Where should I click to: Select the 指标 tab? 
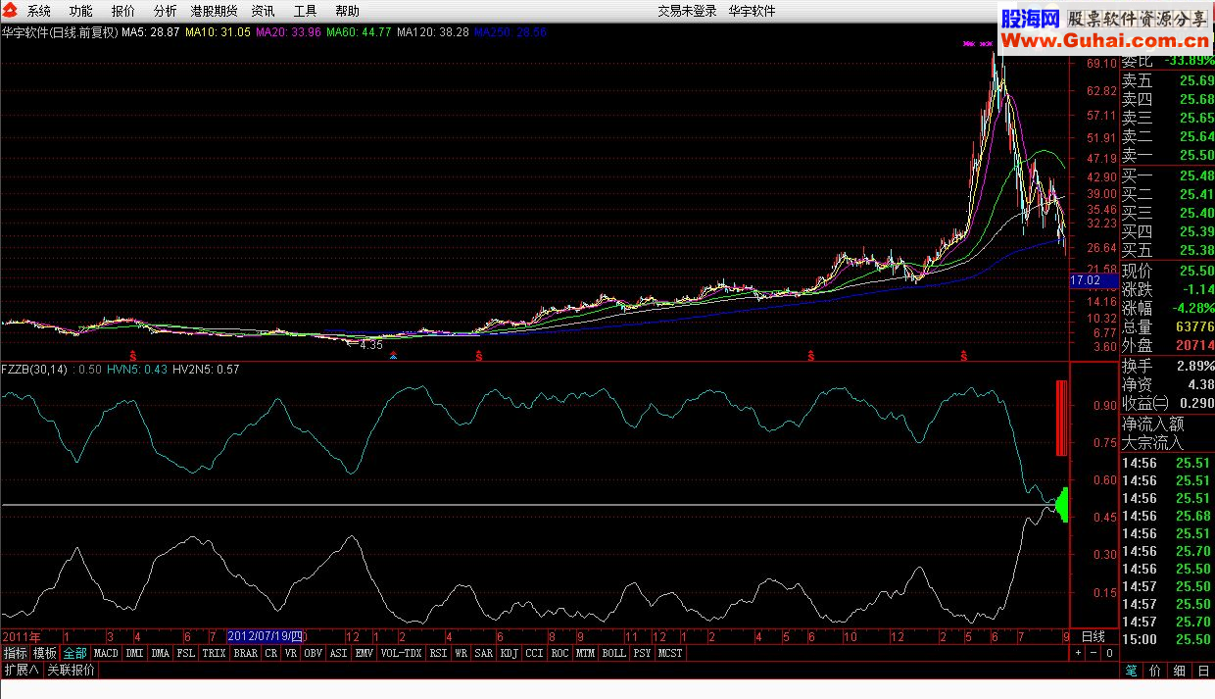click(15, 653)
